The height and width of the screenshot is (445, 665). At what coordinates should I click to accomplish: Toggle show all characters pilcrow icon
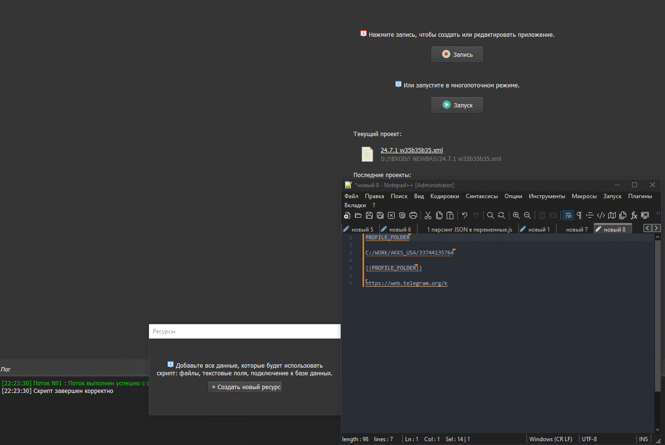(x=579, y=215)
